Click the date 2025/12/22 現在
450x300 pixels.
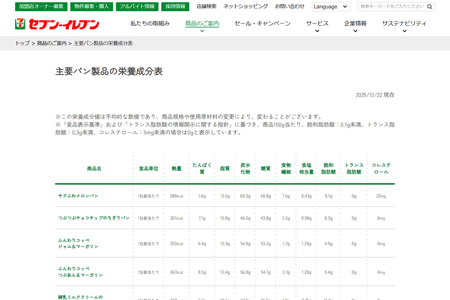point(375,95)
